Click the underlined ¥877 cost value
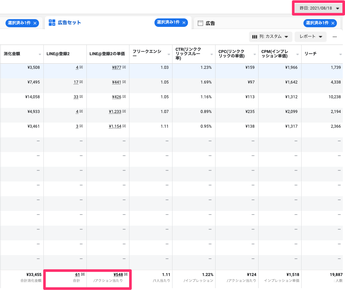 click(117, 67)
